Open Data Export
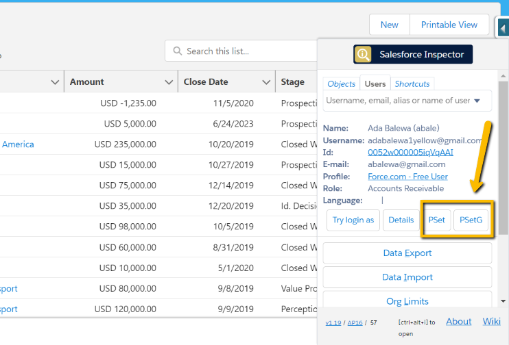 point(407,253)
